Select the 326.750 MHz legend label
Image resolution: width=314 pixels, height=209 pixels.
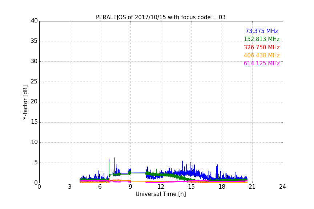(262, 48)
